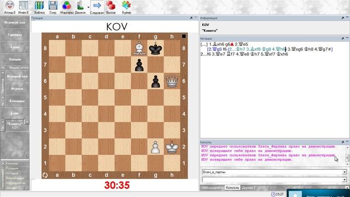
Task: Open the 'Буфер' clipboard puzzle icon
Action: tap(126, 7)
